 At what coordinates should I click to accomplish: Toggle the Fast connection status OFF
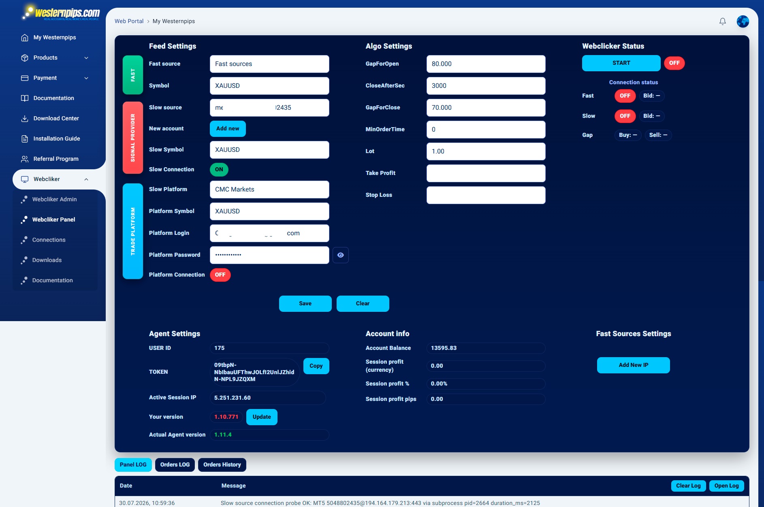625,96
